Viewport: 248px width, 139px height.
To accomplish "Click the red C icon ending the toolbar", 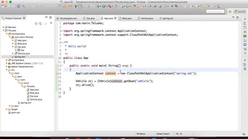I will pyautogui.click(x=219, y=6).
